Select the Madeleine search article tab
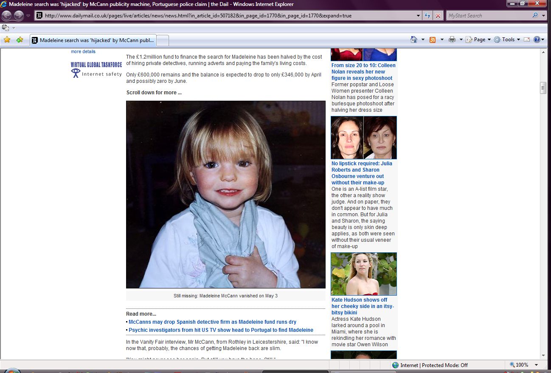Screen dimensions: 551x373 click(93, 40)
